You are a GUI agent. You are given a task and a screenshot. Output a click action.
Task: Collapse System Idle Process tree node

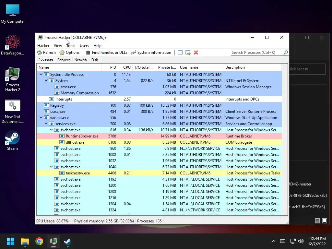pyautogui.click(x=41, y=74)
